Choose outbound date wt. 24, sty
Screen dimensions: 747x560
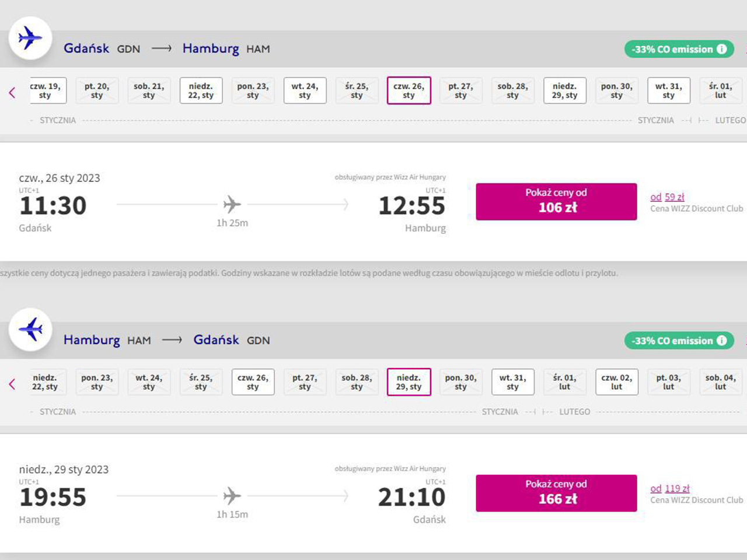tap(305, 90)
